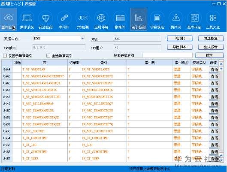Select the 安全检测 shield icon
This screenshot has height=172, width=227.
tap(45, 19)
